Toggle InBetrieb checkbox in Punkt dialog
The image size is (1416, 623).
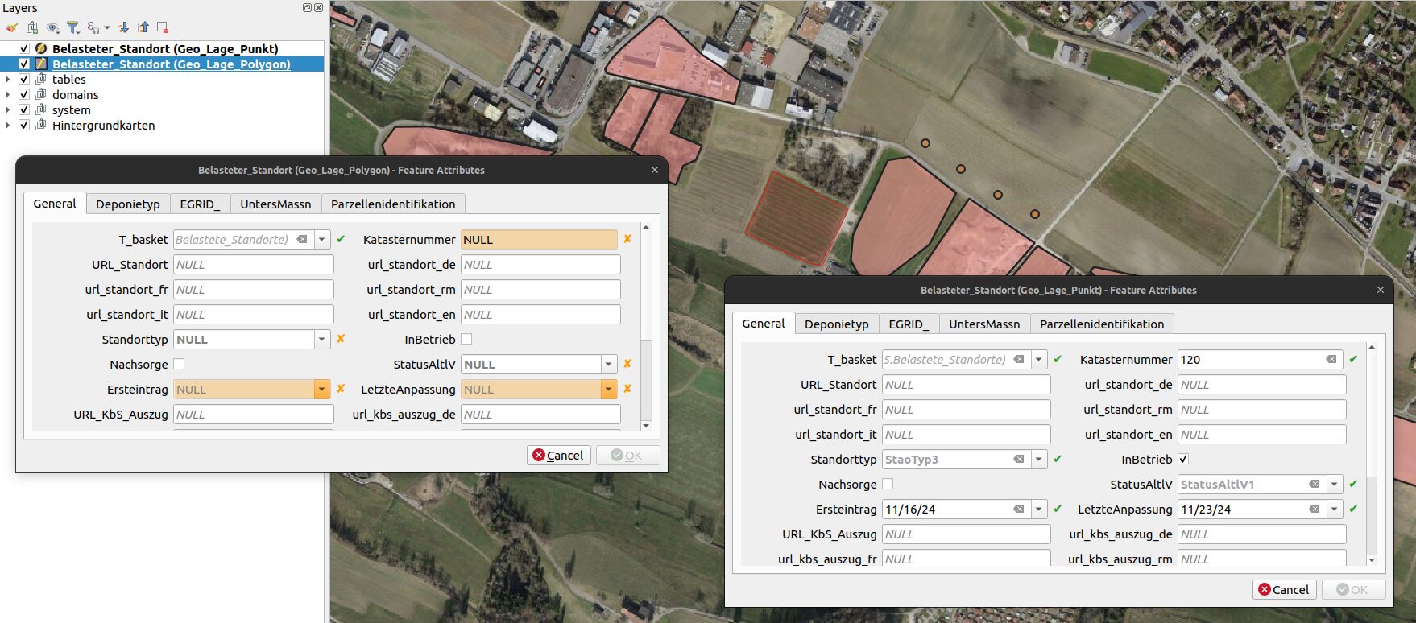coord(1183,460)
